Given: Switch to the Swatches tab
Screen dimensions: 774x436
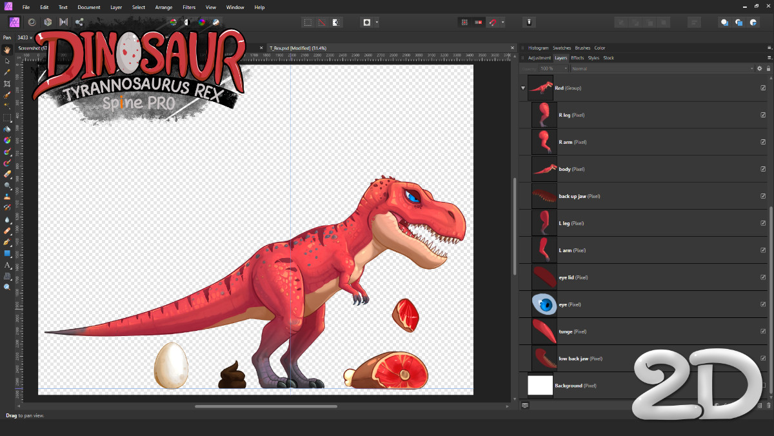Looking at the screenshot, I should (562, 48).
